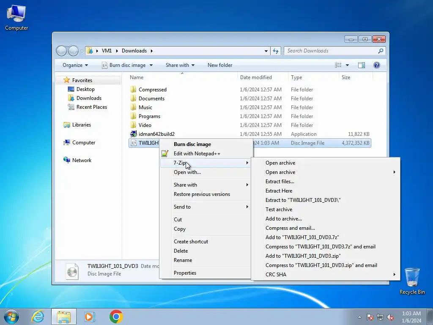Open Desktop in Favorites sidebar

click(x=85, y=89)
